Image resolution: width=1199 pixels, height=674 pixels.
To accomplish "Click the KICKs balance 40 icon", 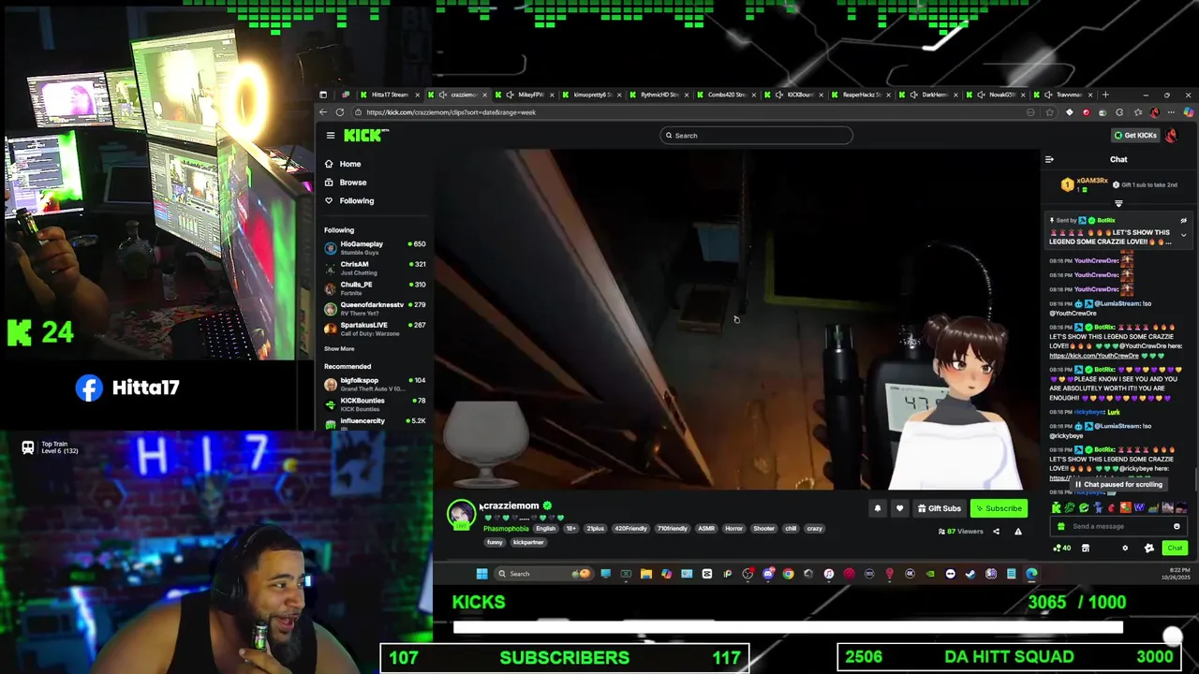I will coord(1062,549).
